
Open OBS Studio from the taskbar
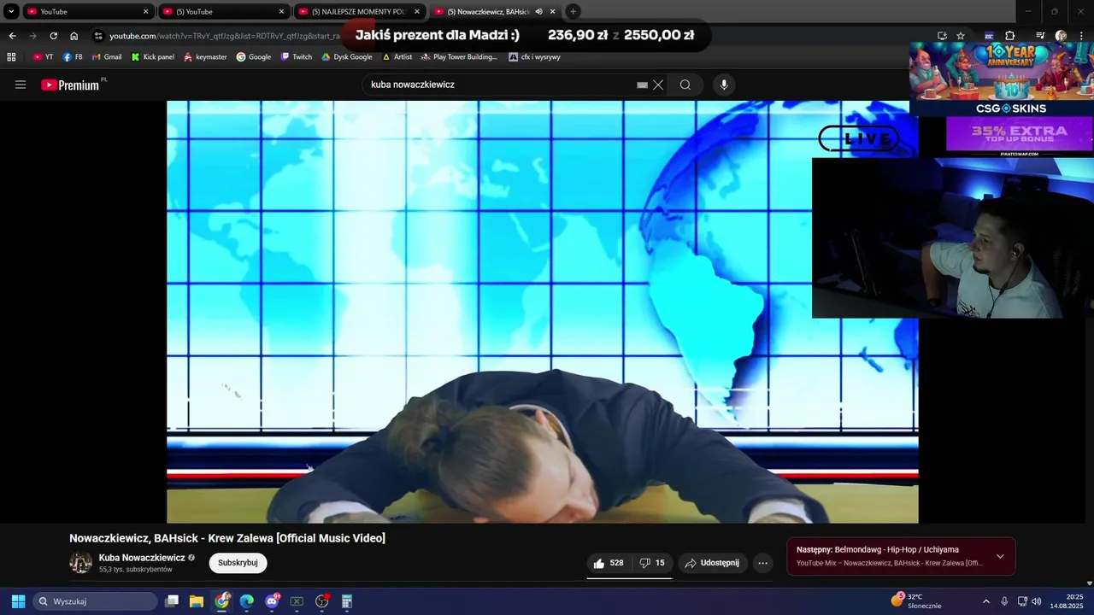pyautogui.click(x=322, y=601)
